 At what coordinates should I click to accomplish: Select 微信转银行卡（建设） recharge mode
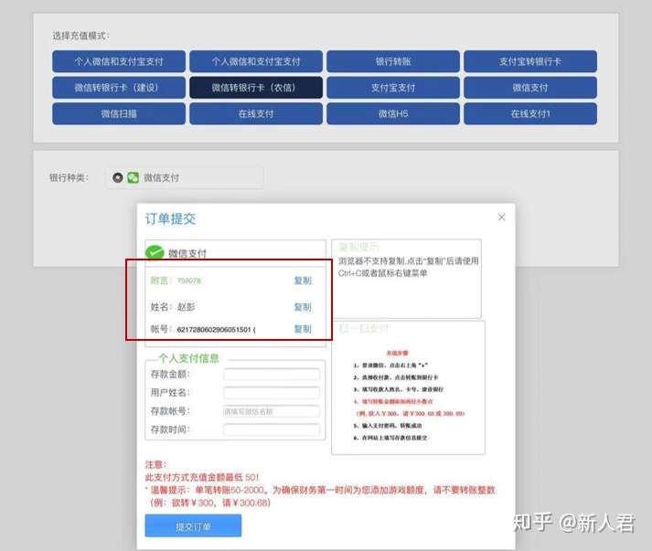pos(119,88)
